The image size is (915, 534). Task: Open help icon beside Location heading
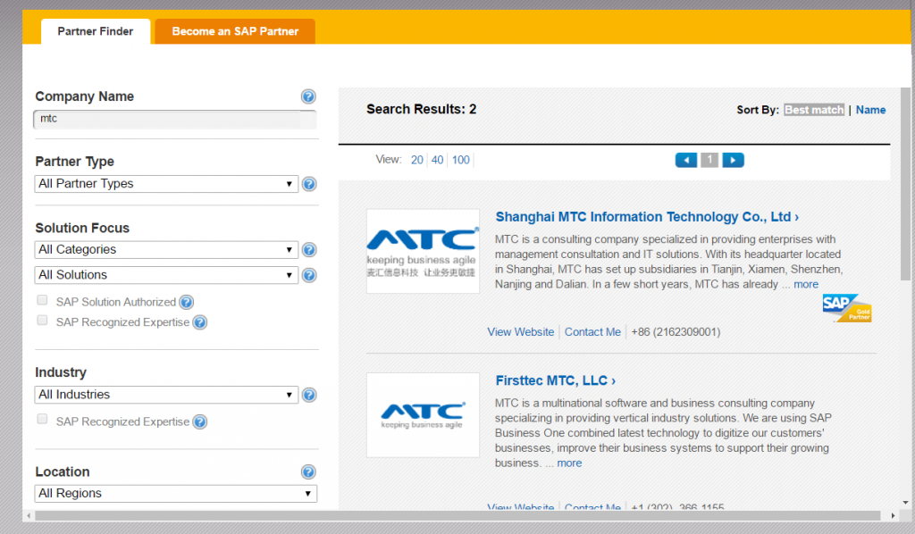pos(308,471)
